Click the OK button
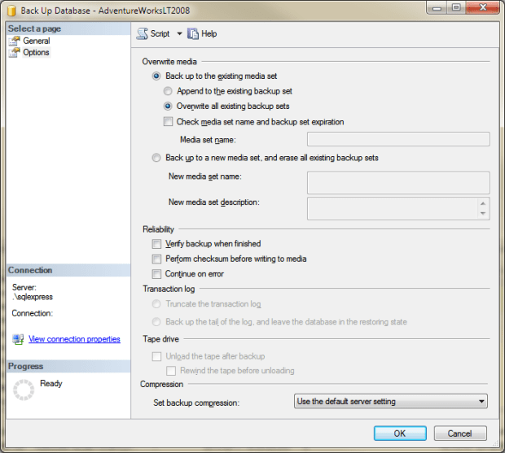Image resolution: width=505 pixels, height=453 pixels. 400,433
